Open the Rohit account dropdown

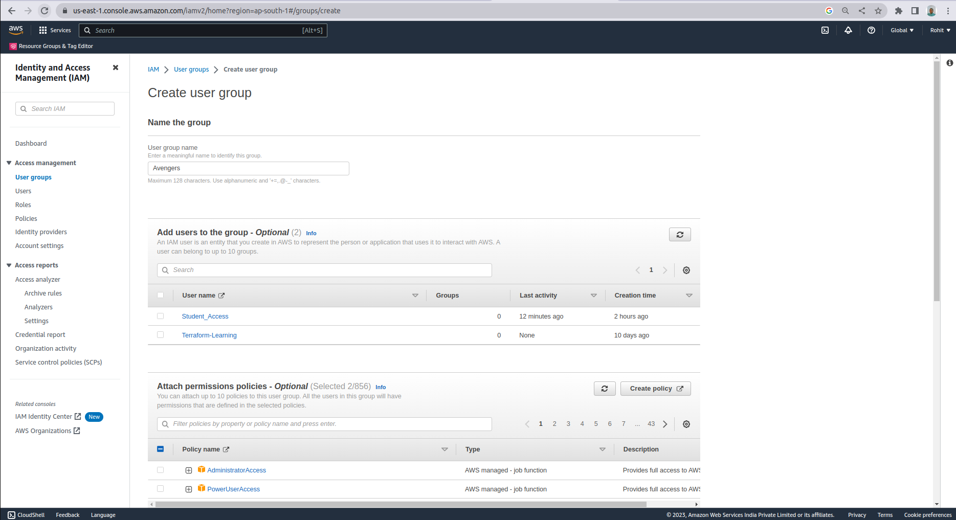click(x=940, y=30)
